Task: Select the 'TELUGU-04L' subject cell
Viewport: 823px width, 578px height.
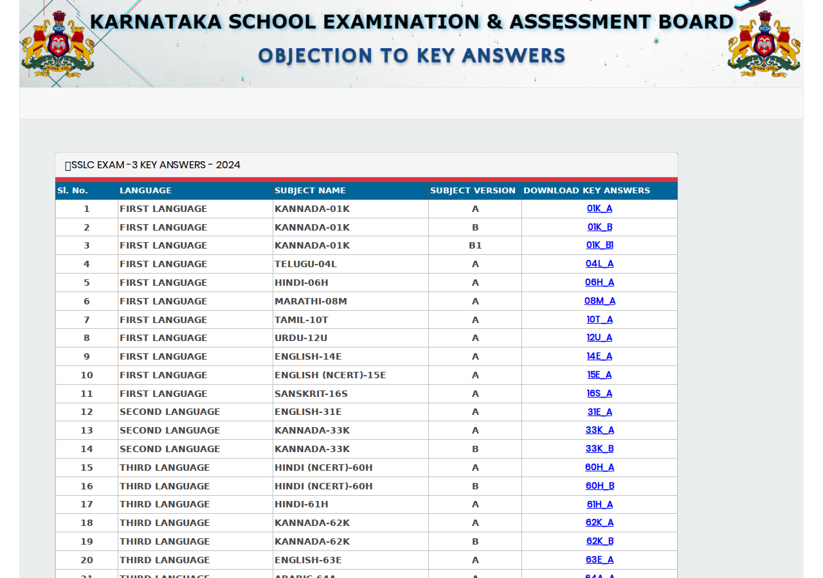Action: 350,264
